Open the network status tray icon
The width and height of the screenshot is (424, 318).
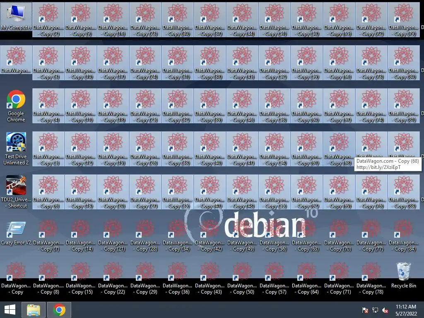click(x=375, y=310)
